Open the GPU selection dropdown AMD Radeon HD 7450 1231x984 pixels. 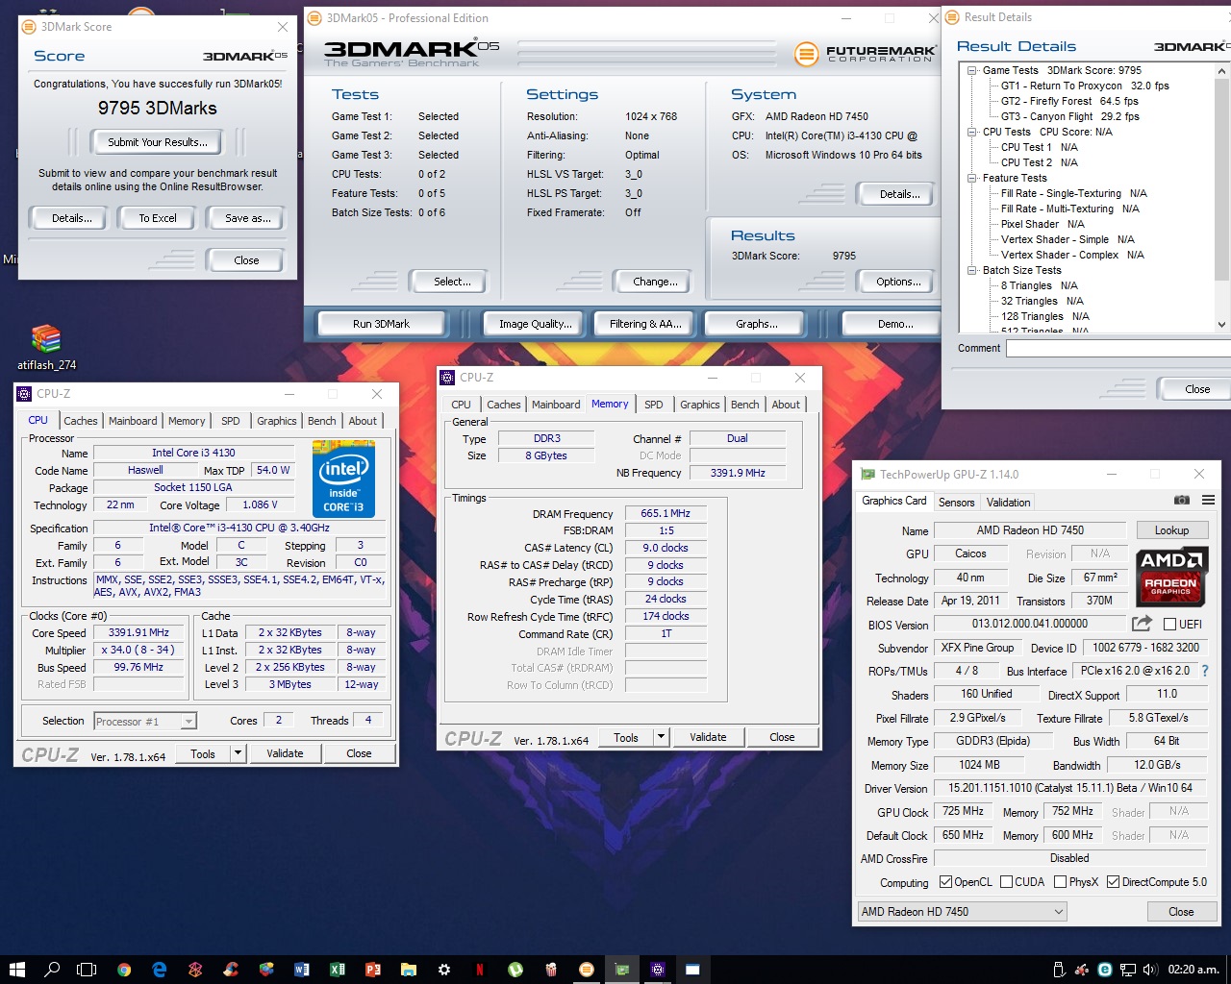pyautogui.click(x=963, y=911)
